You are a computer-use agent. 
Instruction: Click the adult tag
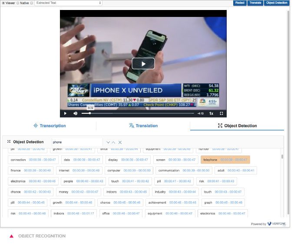[236, 171]
